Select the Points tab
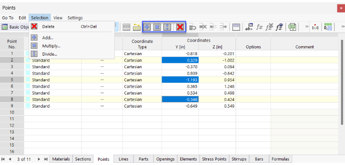Image resolution: width=345 pixels, height=165 pixels. click(x=103, y=159)
